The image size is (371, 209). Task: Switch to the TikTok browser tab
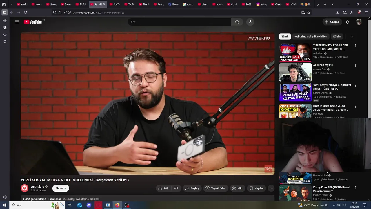pyautogui.click(x=81, y=4)
